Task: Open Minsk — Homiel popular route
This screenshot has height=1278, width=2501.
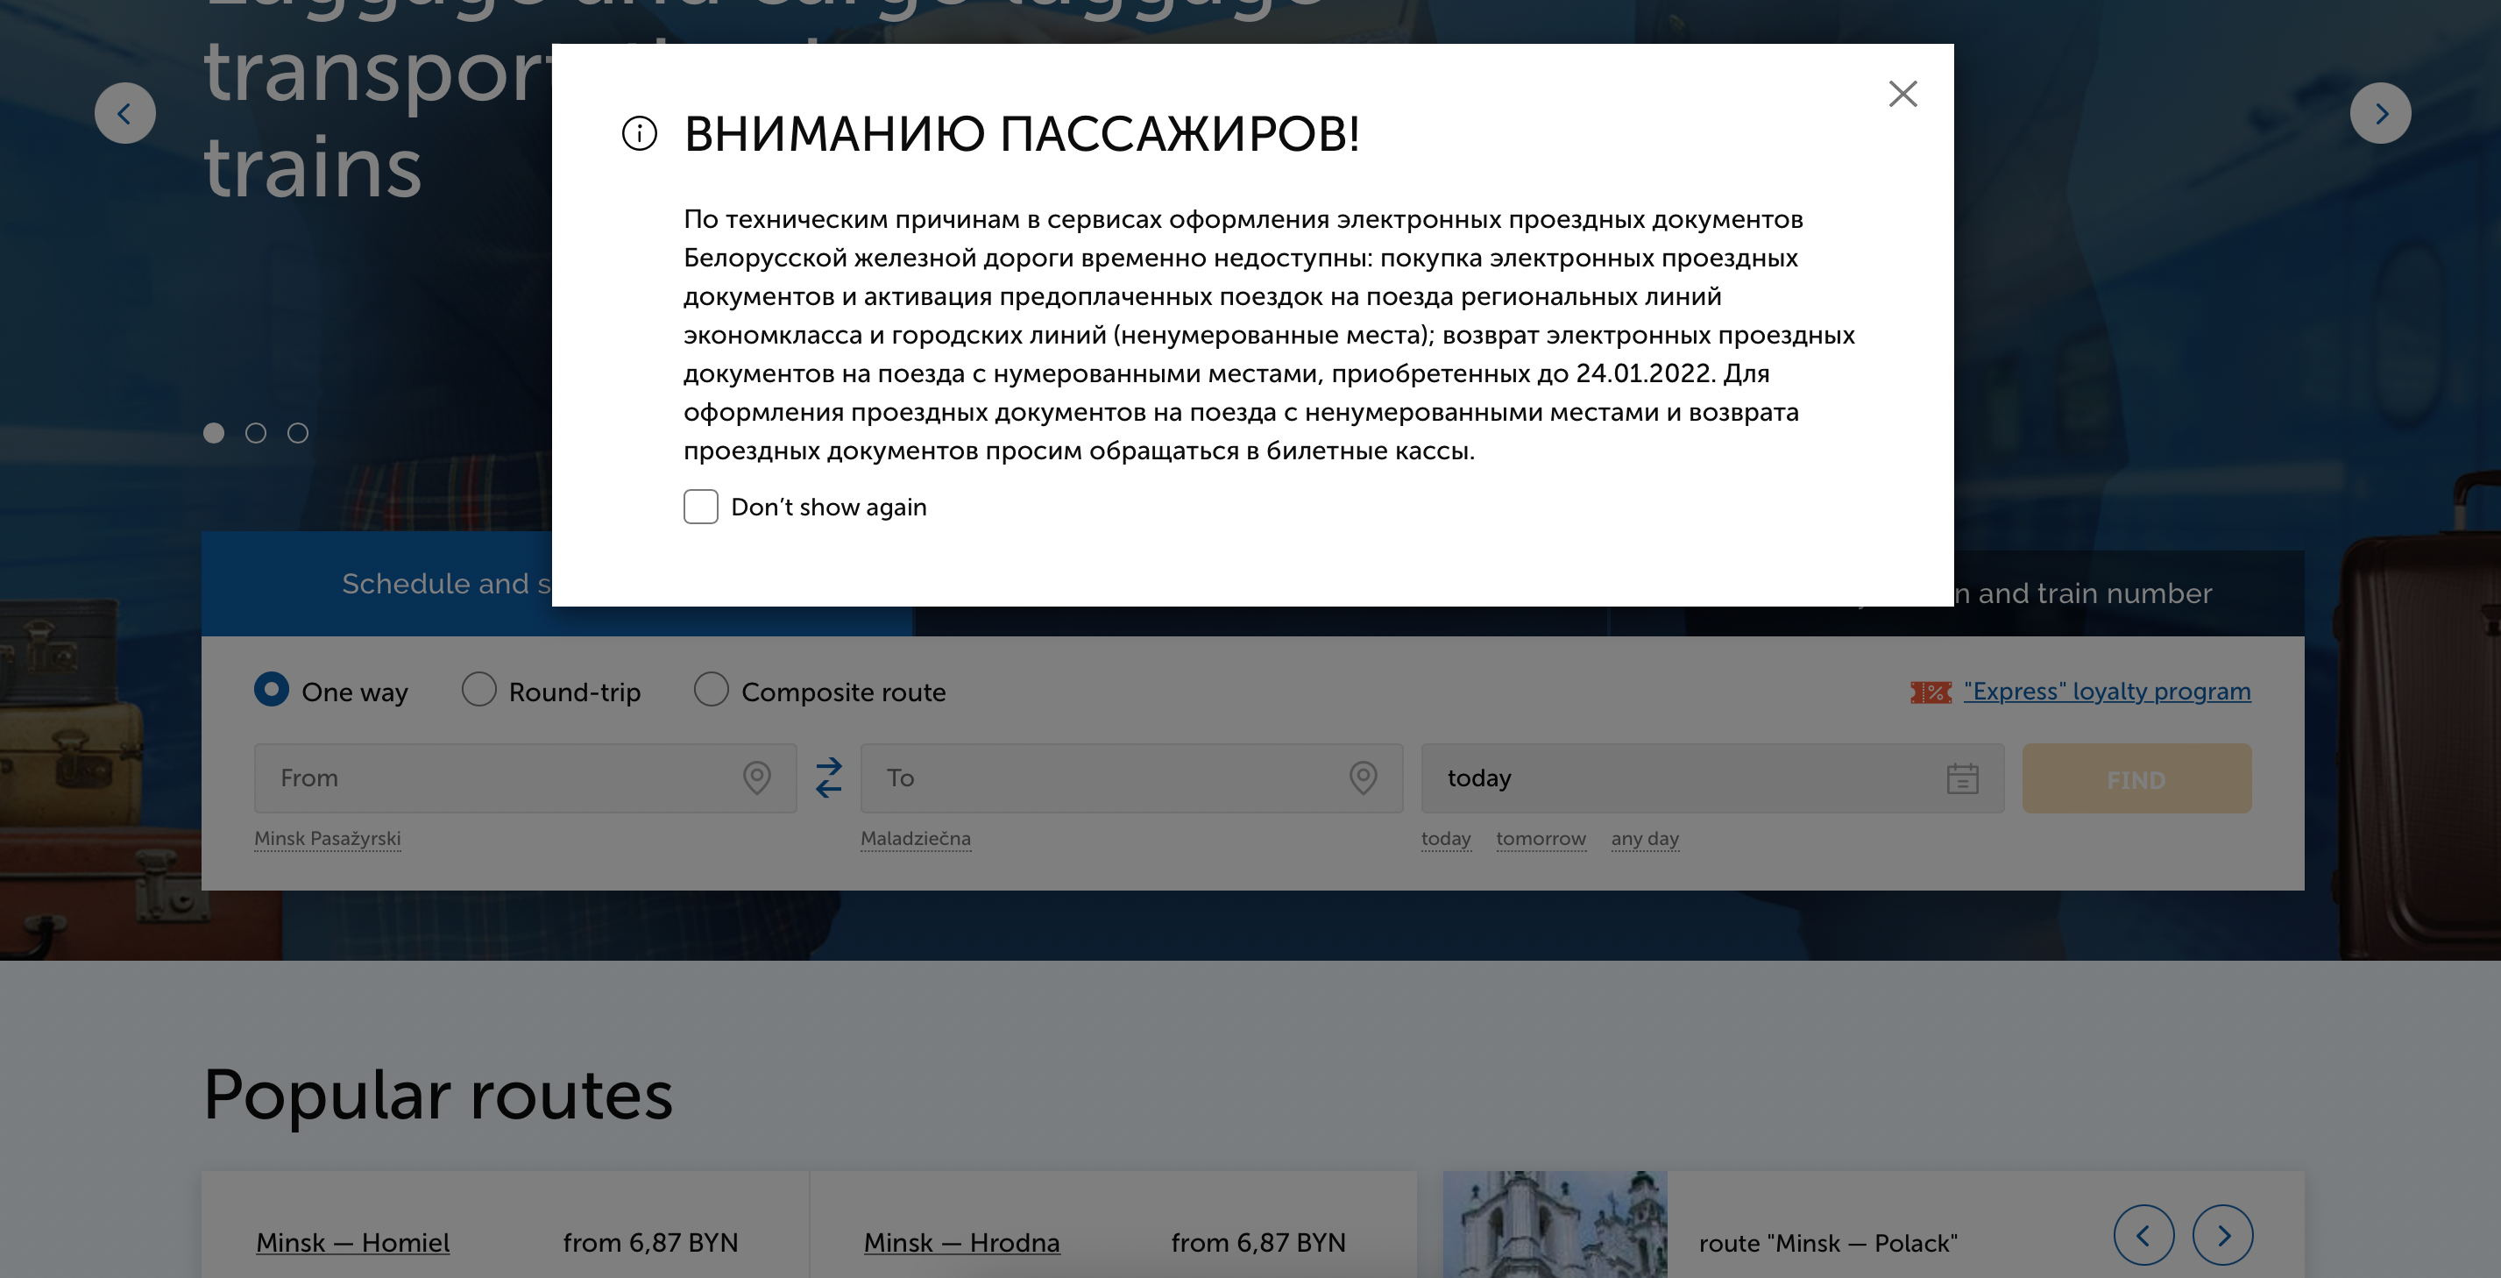Action: 352,1242
